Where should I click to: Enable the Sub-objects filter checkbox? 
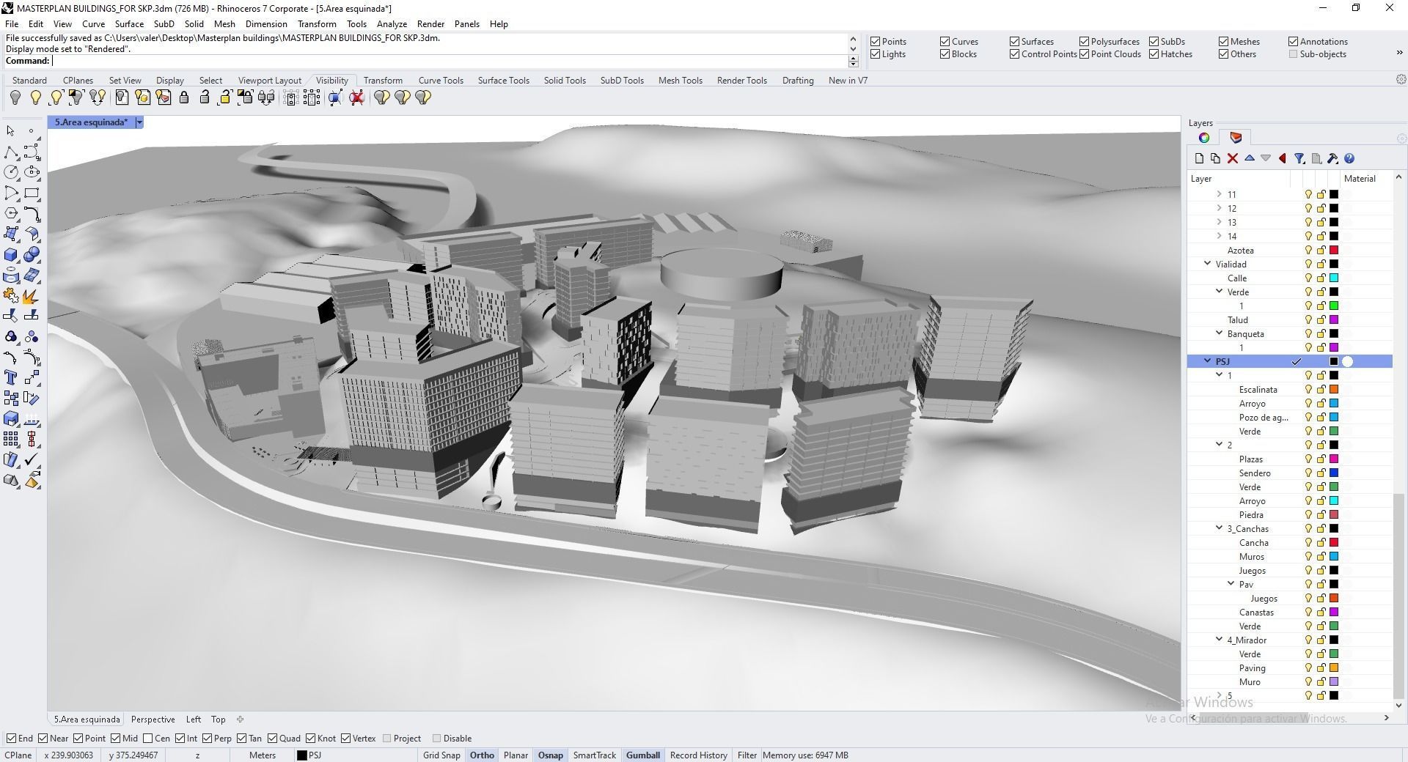click(x=1293, y=54)
